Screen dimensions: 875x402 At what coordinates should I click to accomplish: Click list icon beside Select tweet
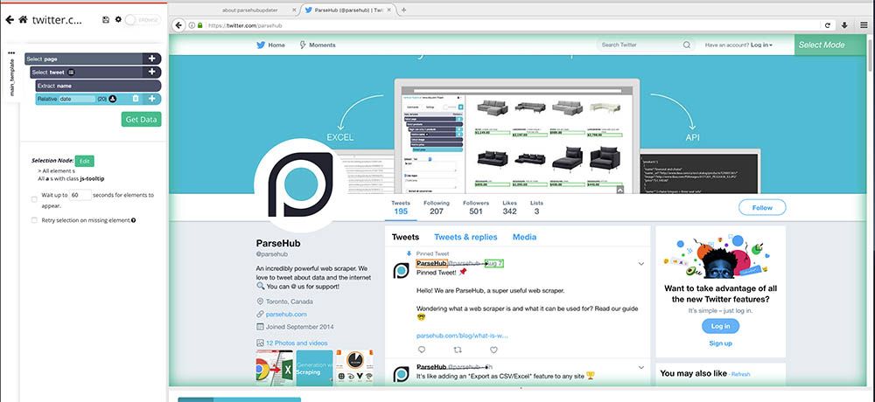pyautogui.click(x=72, y=73)
